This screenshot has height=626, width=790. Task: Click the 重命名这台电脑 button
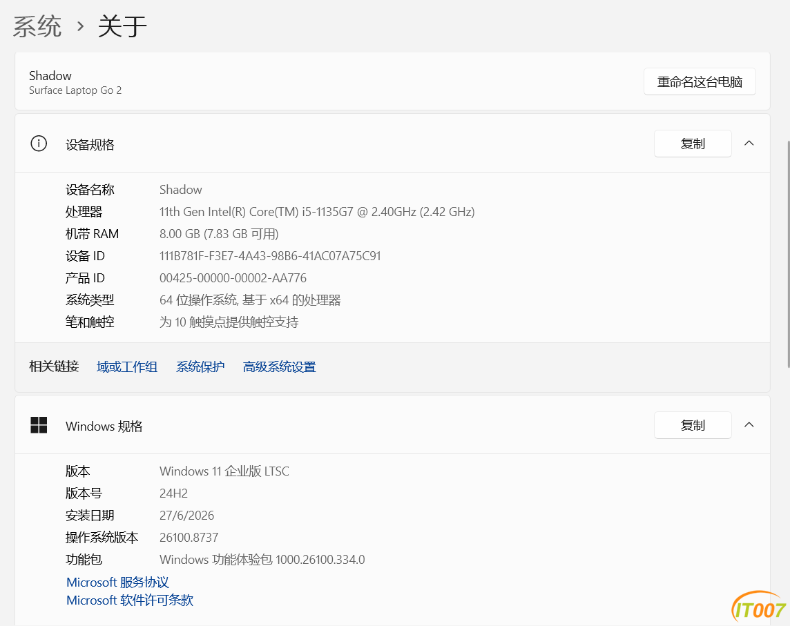coord(700,81)
